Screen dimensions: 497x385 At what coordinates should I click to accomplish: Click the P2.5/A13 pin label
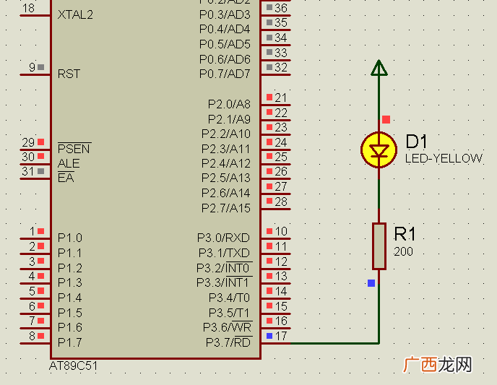point(226,178)
